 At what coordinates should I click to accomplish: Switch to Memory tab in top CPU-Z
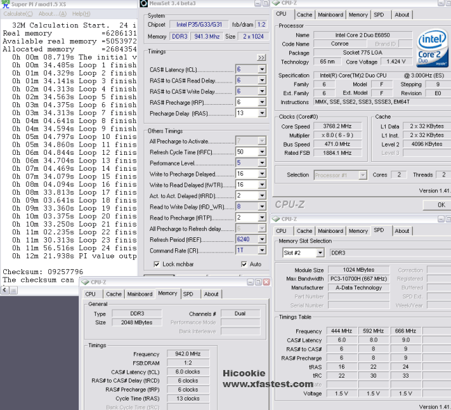coord(358,15)
